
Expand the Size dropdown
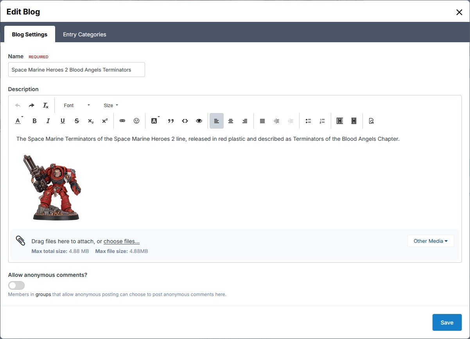(111, 106)
